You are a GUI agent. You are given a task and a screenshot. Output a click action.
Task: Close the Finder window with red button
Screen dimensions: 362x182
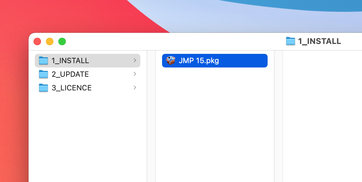(37, 41)
